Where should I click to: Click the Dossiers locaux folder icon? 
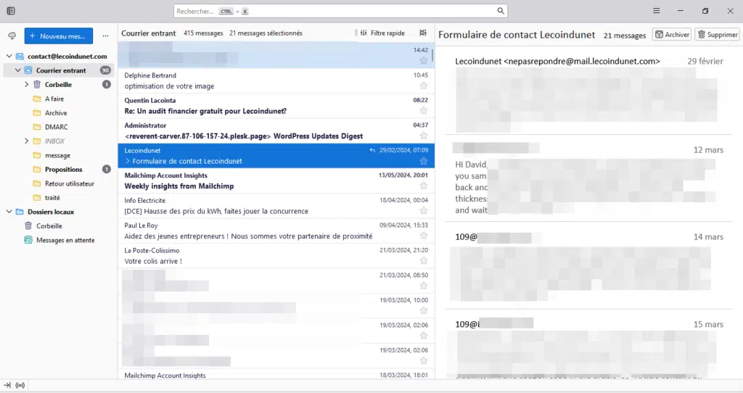[20, 212]
